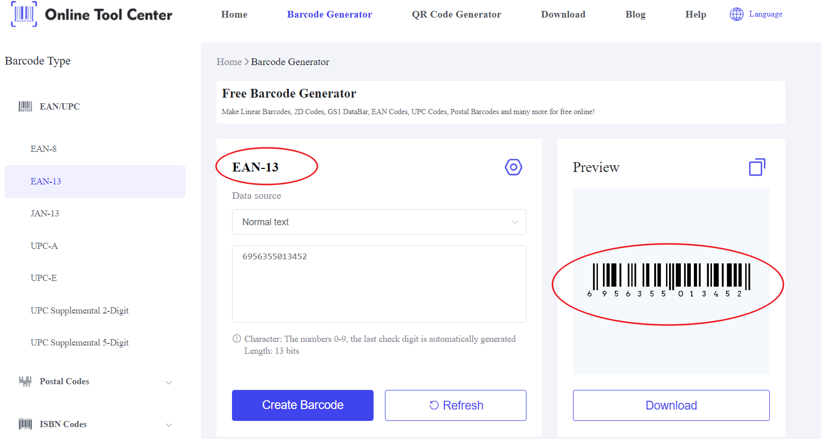The height and width of the screenshot is (439, 821).
Task: Follow the Home breadcrumb link
Action: point(229,62)
